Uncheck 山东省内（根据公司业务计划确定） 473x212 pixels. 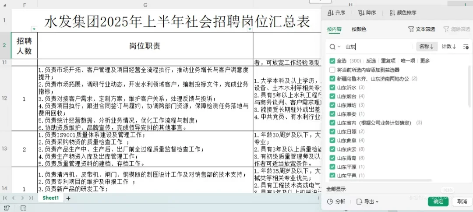[x=332, y=123]
